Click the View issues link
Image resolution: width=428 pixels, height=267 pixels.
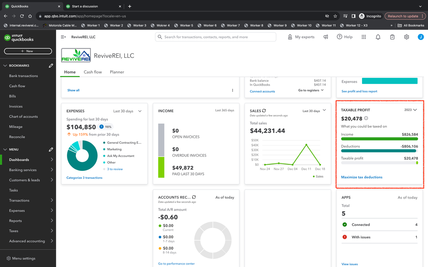(350, 264)
